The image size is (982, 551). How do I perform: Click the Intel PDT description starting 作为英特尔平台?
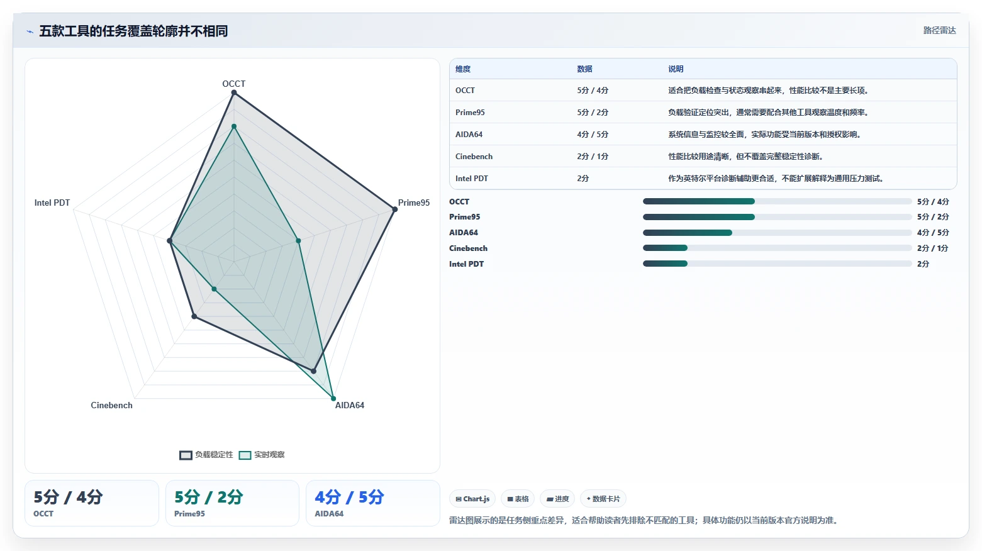[x=777, y=179]
